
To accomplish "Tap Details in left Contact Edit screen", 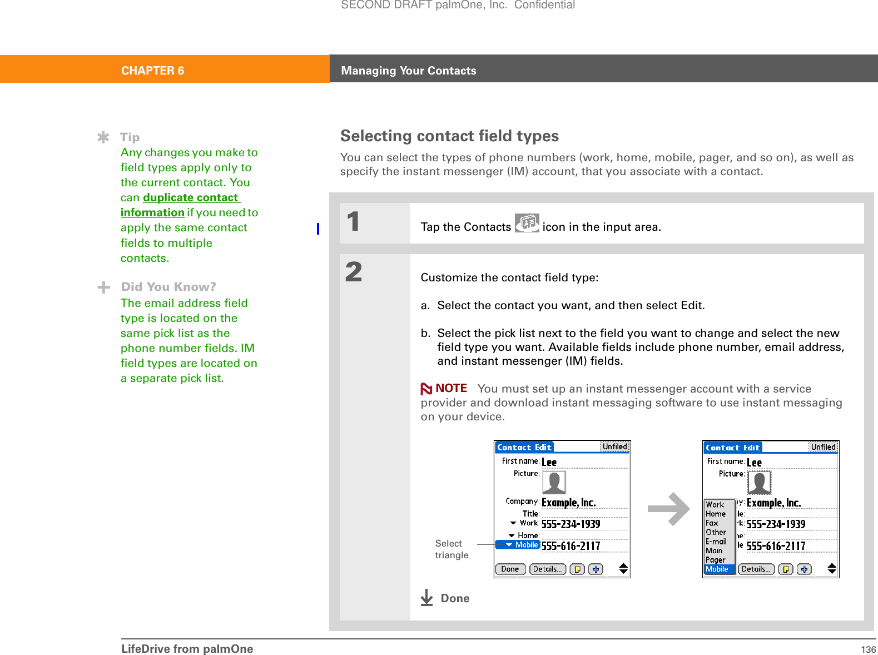I will 548,569.
